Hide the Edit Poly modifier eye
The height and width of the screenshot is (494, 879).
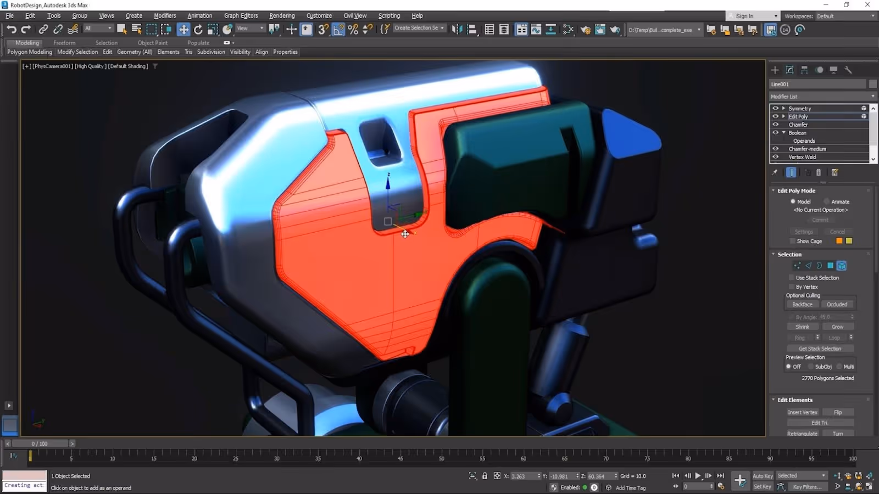pyautogui.click(x=775, y=116)
